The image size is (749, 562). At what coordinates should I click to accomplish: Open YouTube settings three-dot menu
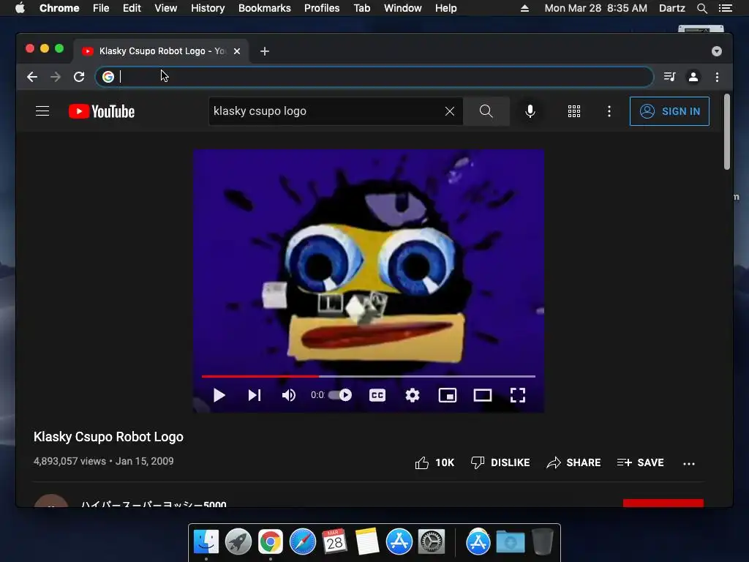[x=609, y=111]
